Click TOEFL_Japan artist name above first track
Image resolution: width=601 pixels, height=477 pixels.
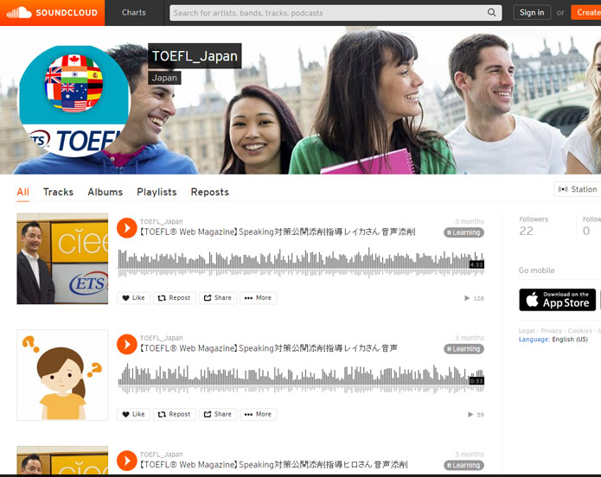click(x=162, y=221)
